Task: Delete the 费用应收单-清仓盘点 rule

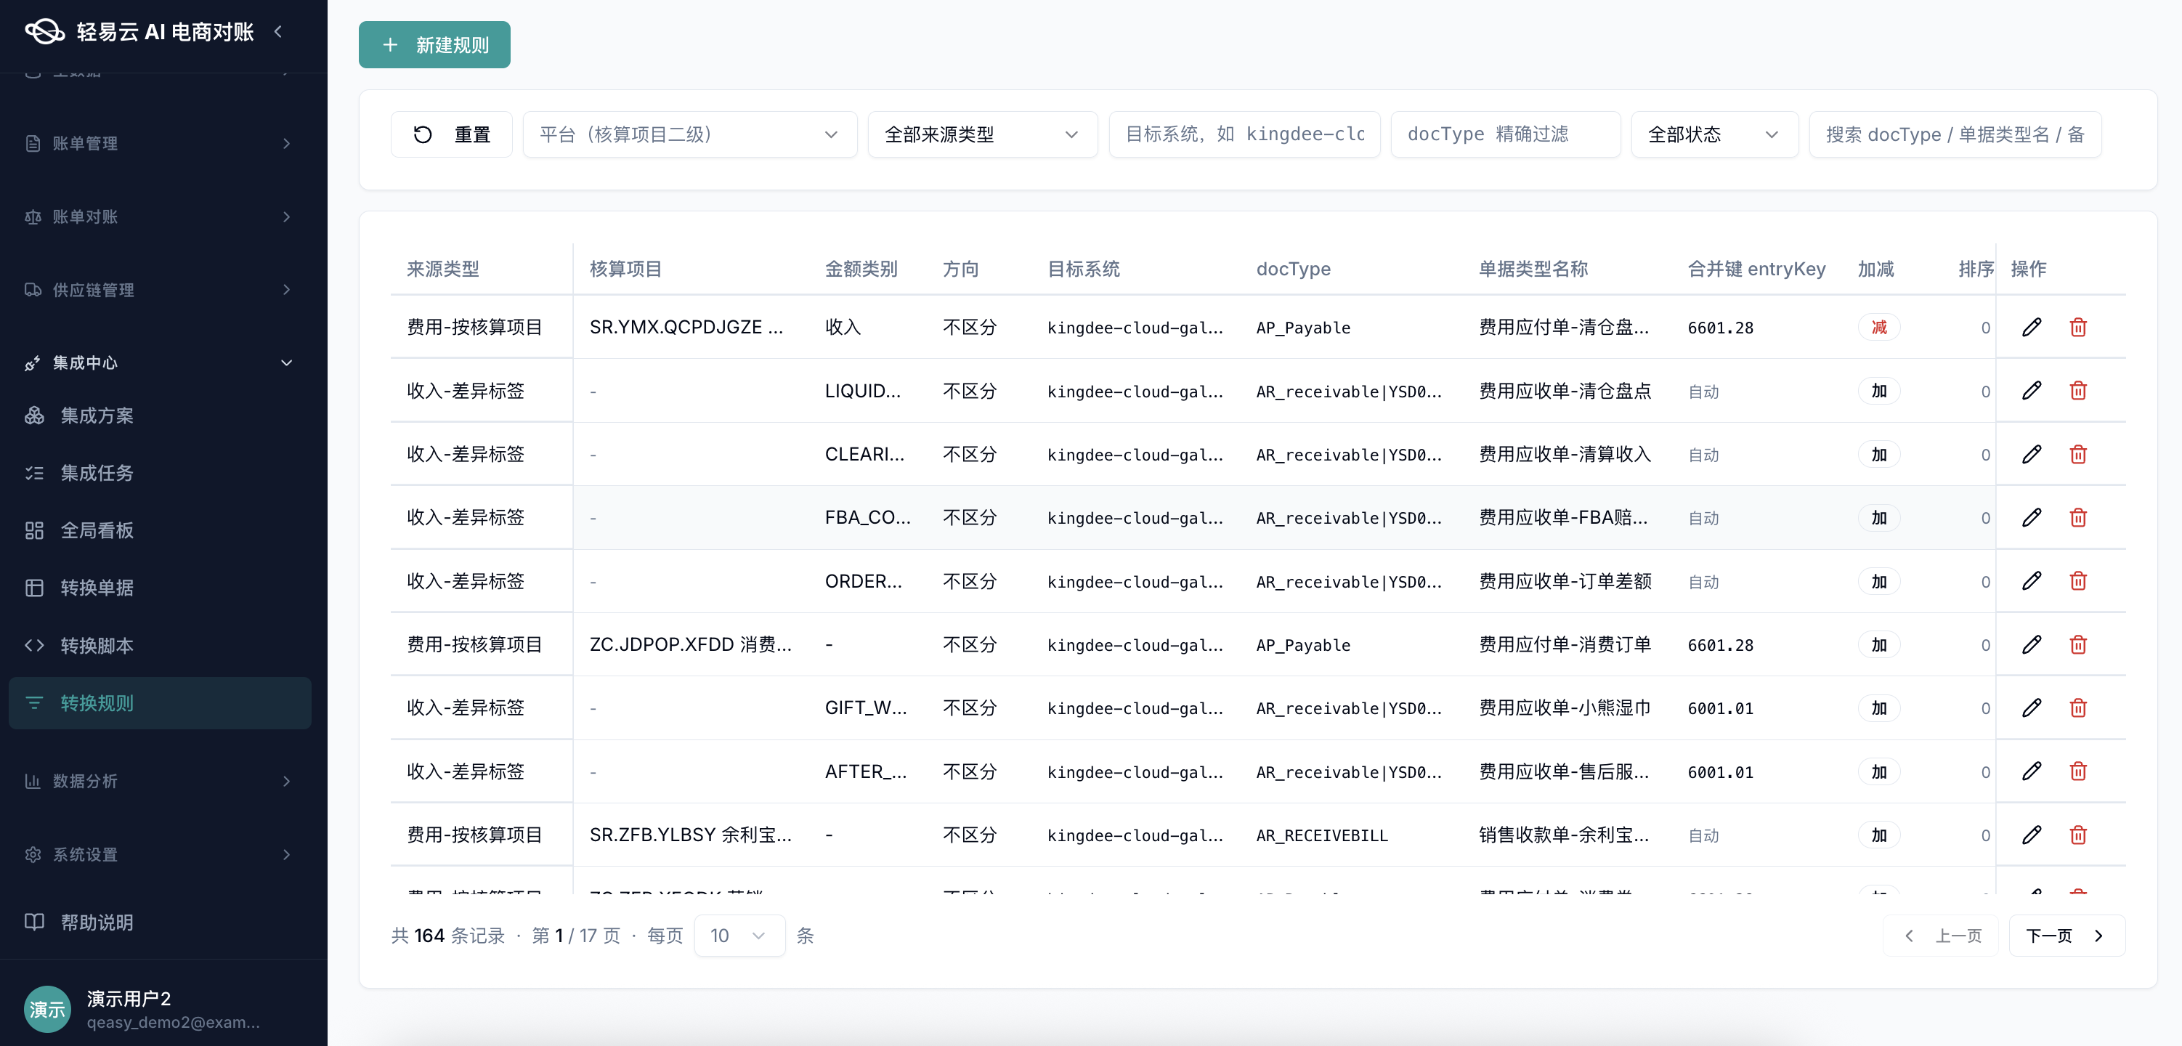Action: coord(2078,391)
